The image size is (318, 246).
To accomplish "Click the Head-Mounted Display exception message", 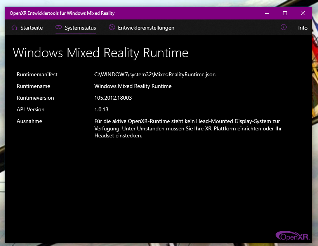I will click(x=188, y=128).
